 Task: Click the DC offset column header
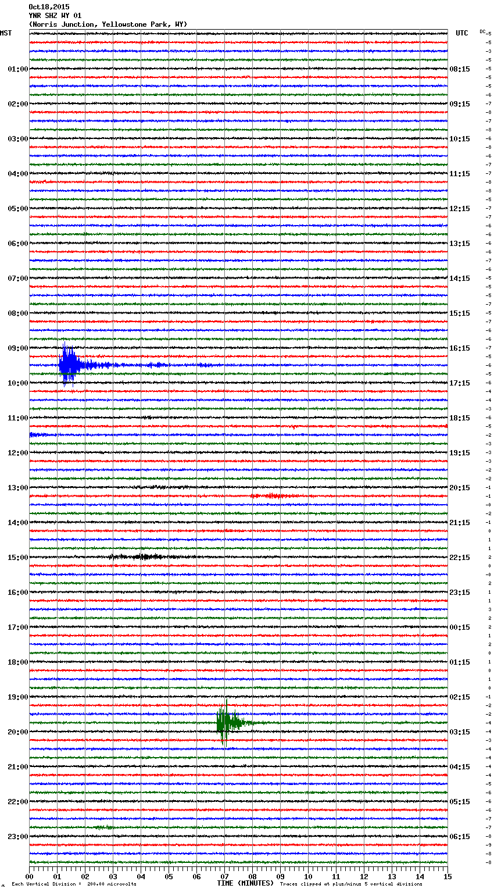tap(483, 31)
